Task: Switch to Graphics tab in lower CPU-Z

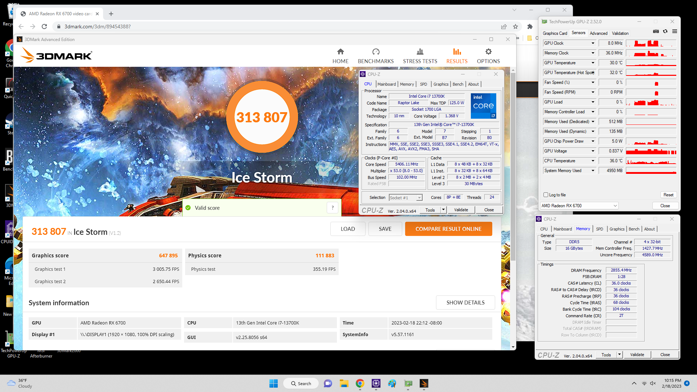Action: click(617, 229)
